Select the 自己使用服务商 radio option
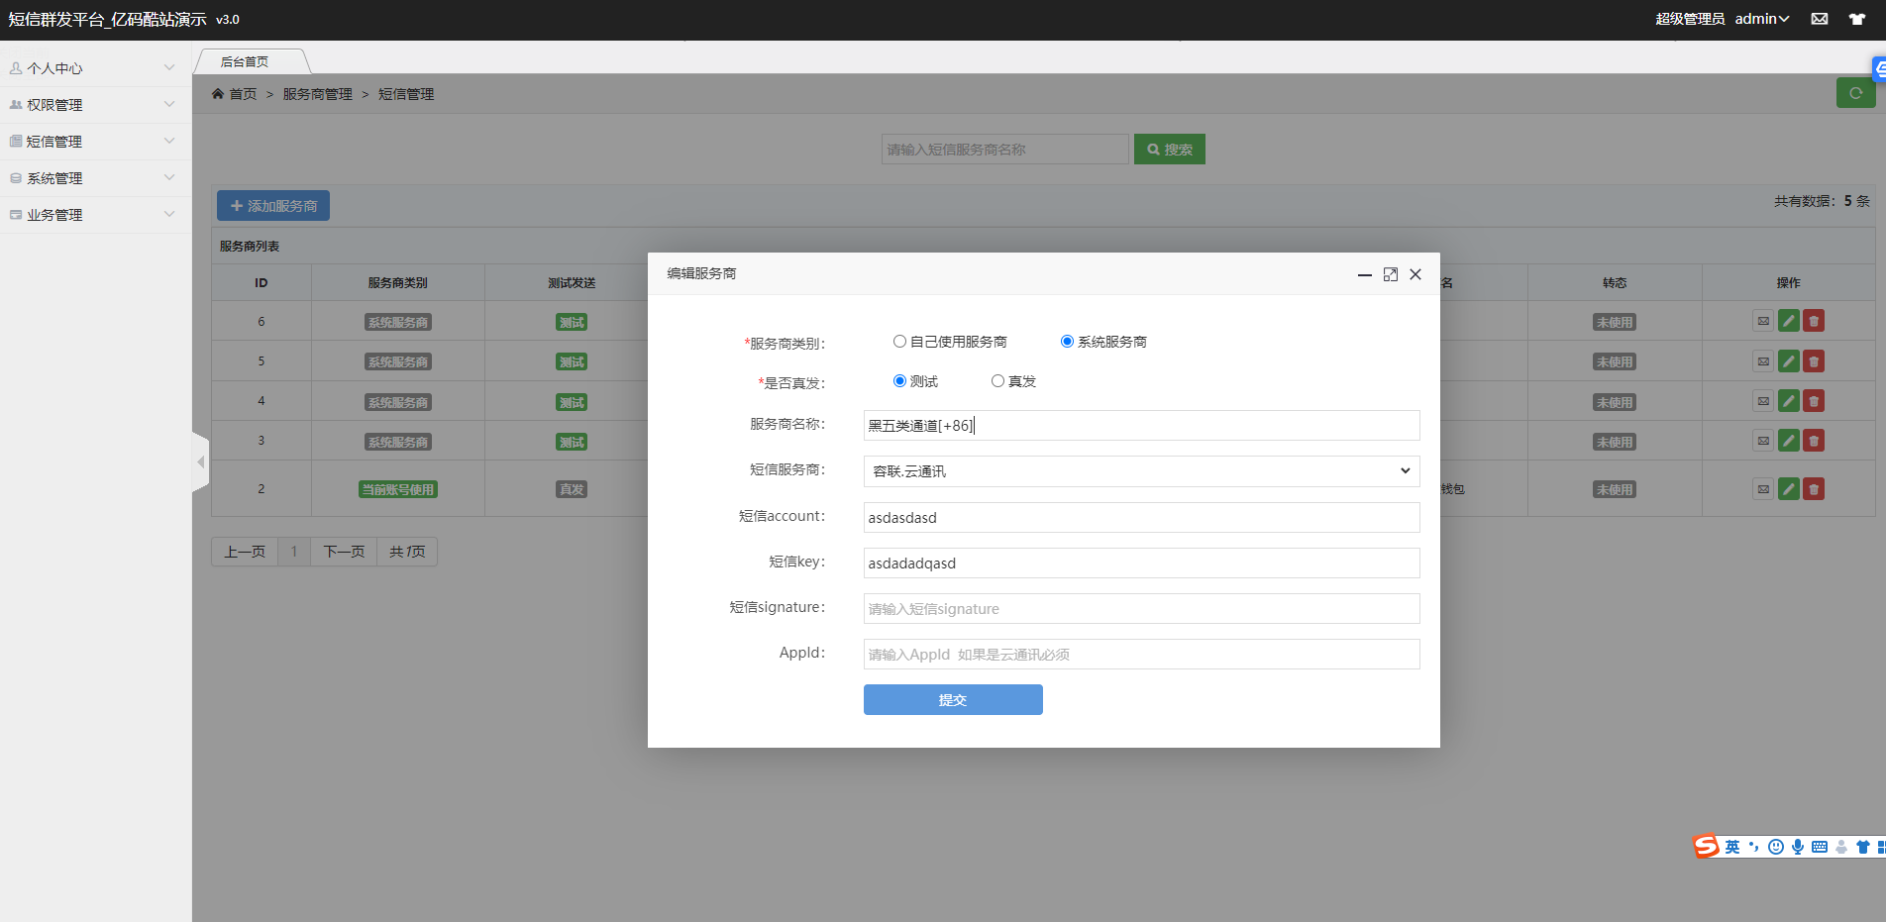The height and width of the screenshot is (922, 1886). point(899,342)
